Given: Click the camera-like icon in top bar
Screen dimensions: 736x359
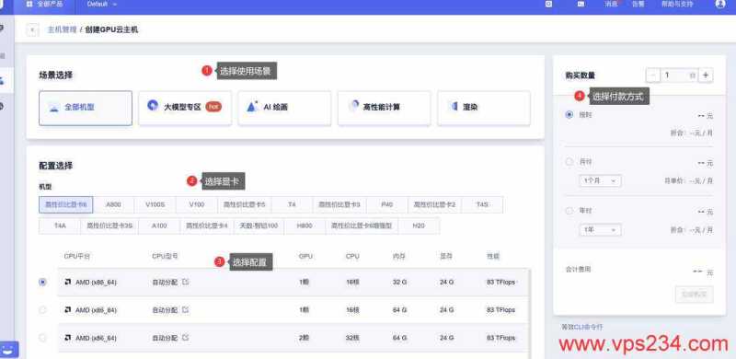Looking at the screenshot, I should tap(548, 4).
